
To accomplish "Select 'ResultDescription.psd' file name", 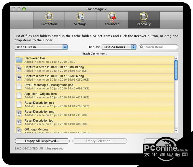I will pos(39,103).
